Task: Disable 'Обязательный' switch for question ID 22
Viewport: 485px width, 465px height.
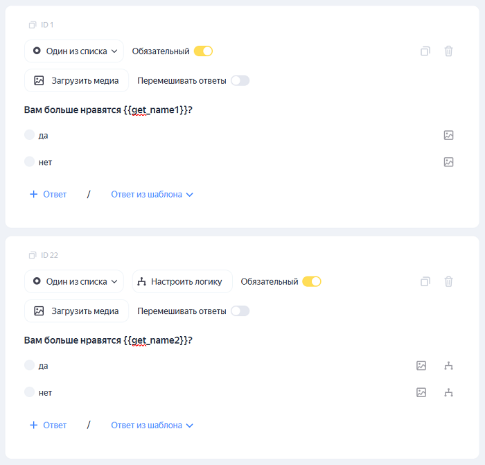Action: pyautogui.click(x=312, y=282)
